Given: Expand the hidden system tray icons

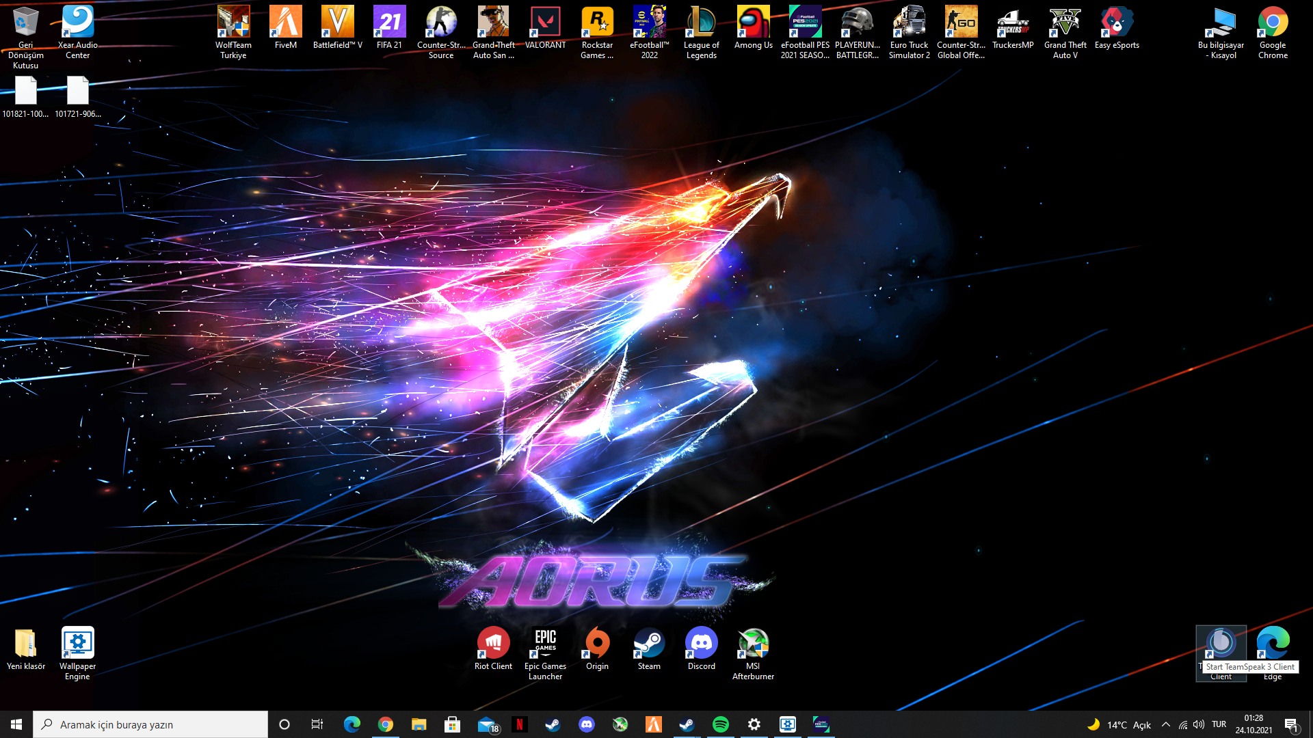Looking at the screenshot, I should [x=1166, y=724].
